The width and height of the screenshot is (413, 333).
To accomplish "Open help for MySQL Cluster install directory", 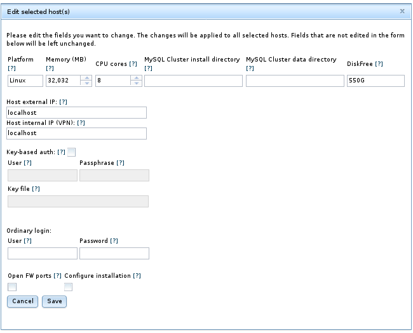I will (149, 68).
